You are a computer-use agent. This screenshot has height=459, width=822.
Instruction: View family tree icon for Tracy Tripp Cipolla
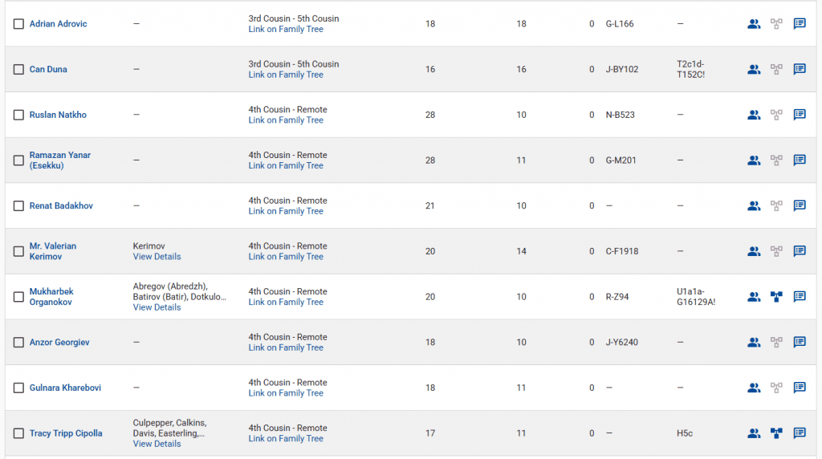click(x=776, y=433)
